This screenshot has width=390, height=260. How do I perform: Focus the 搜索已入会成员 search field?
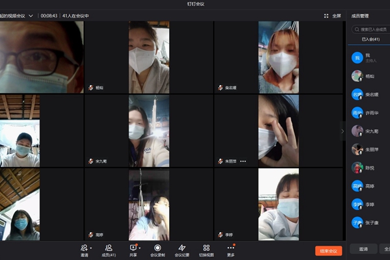(370, 29)
